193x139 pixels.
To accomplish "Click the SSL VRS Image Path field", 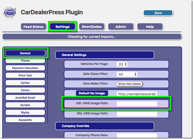I will click(x=137, y=114).
